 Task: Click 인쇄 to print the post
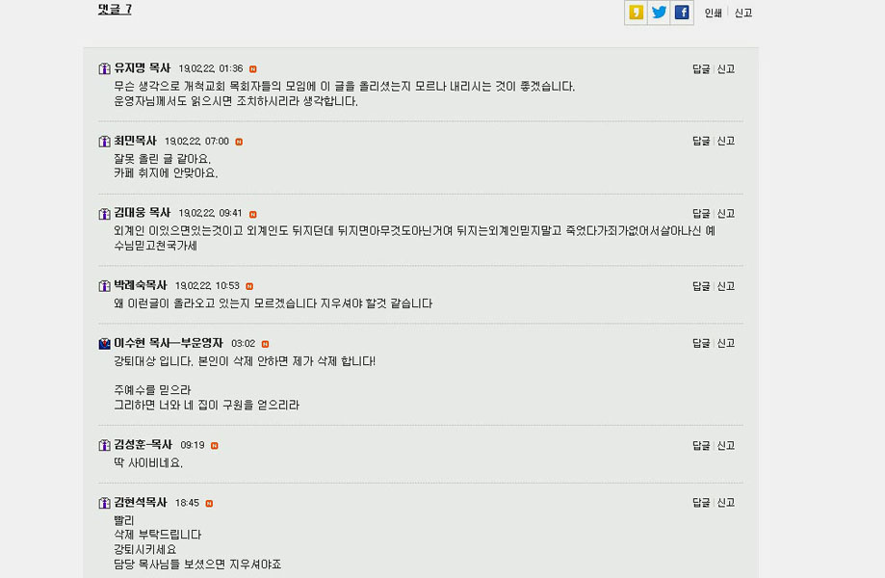click(x=713, y=13)
